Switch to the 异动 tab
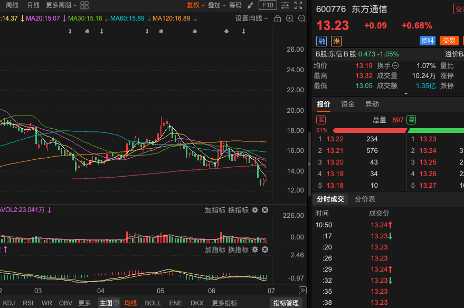The height and width of the screenshot is (308, 464). coord(372,104)
